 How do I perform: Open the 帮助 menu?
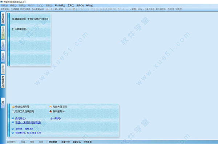point(89,5)
